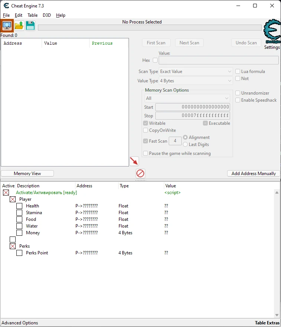Image resolution: width=281 pixels, height=327 pixels.
Task: Open Memory View window
Action: coord(27,174)
